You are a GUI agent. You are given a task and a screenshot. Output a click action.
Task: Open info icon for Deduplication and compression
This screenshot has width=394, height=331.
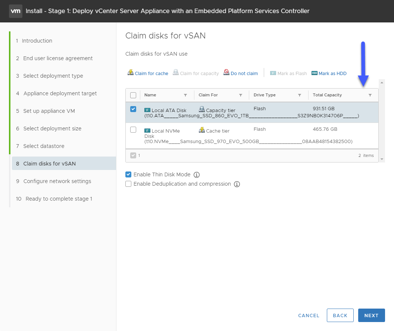237,184
